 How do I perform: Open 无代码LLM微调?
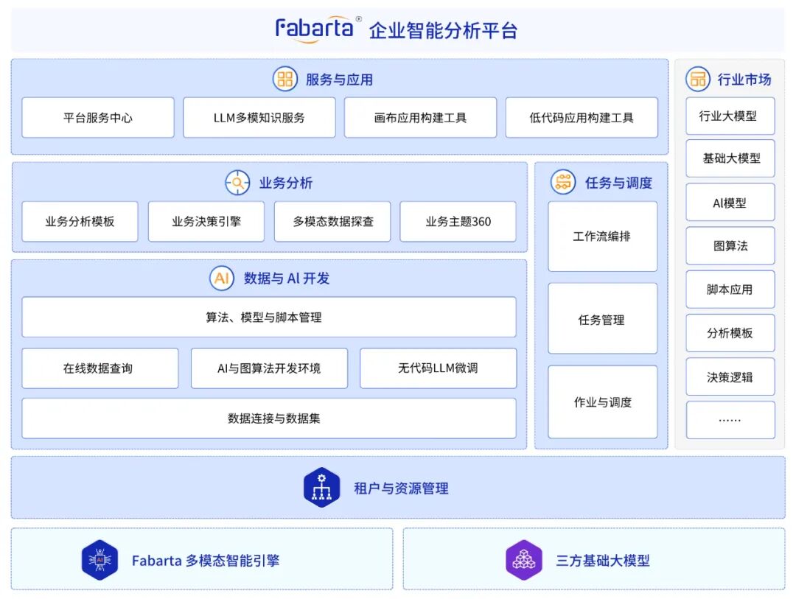(438, 368)
